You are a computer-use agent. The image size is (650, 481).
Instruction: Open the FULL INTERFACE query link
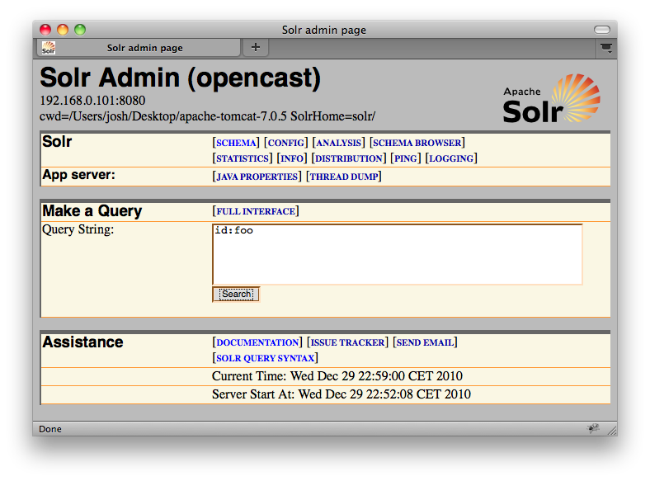pos(256,211)
